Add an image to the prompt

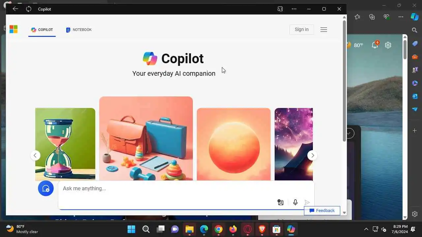pos(281,202)
